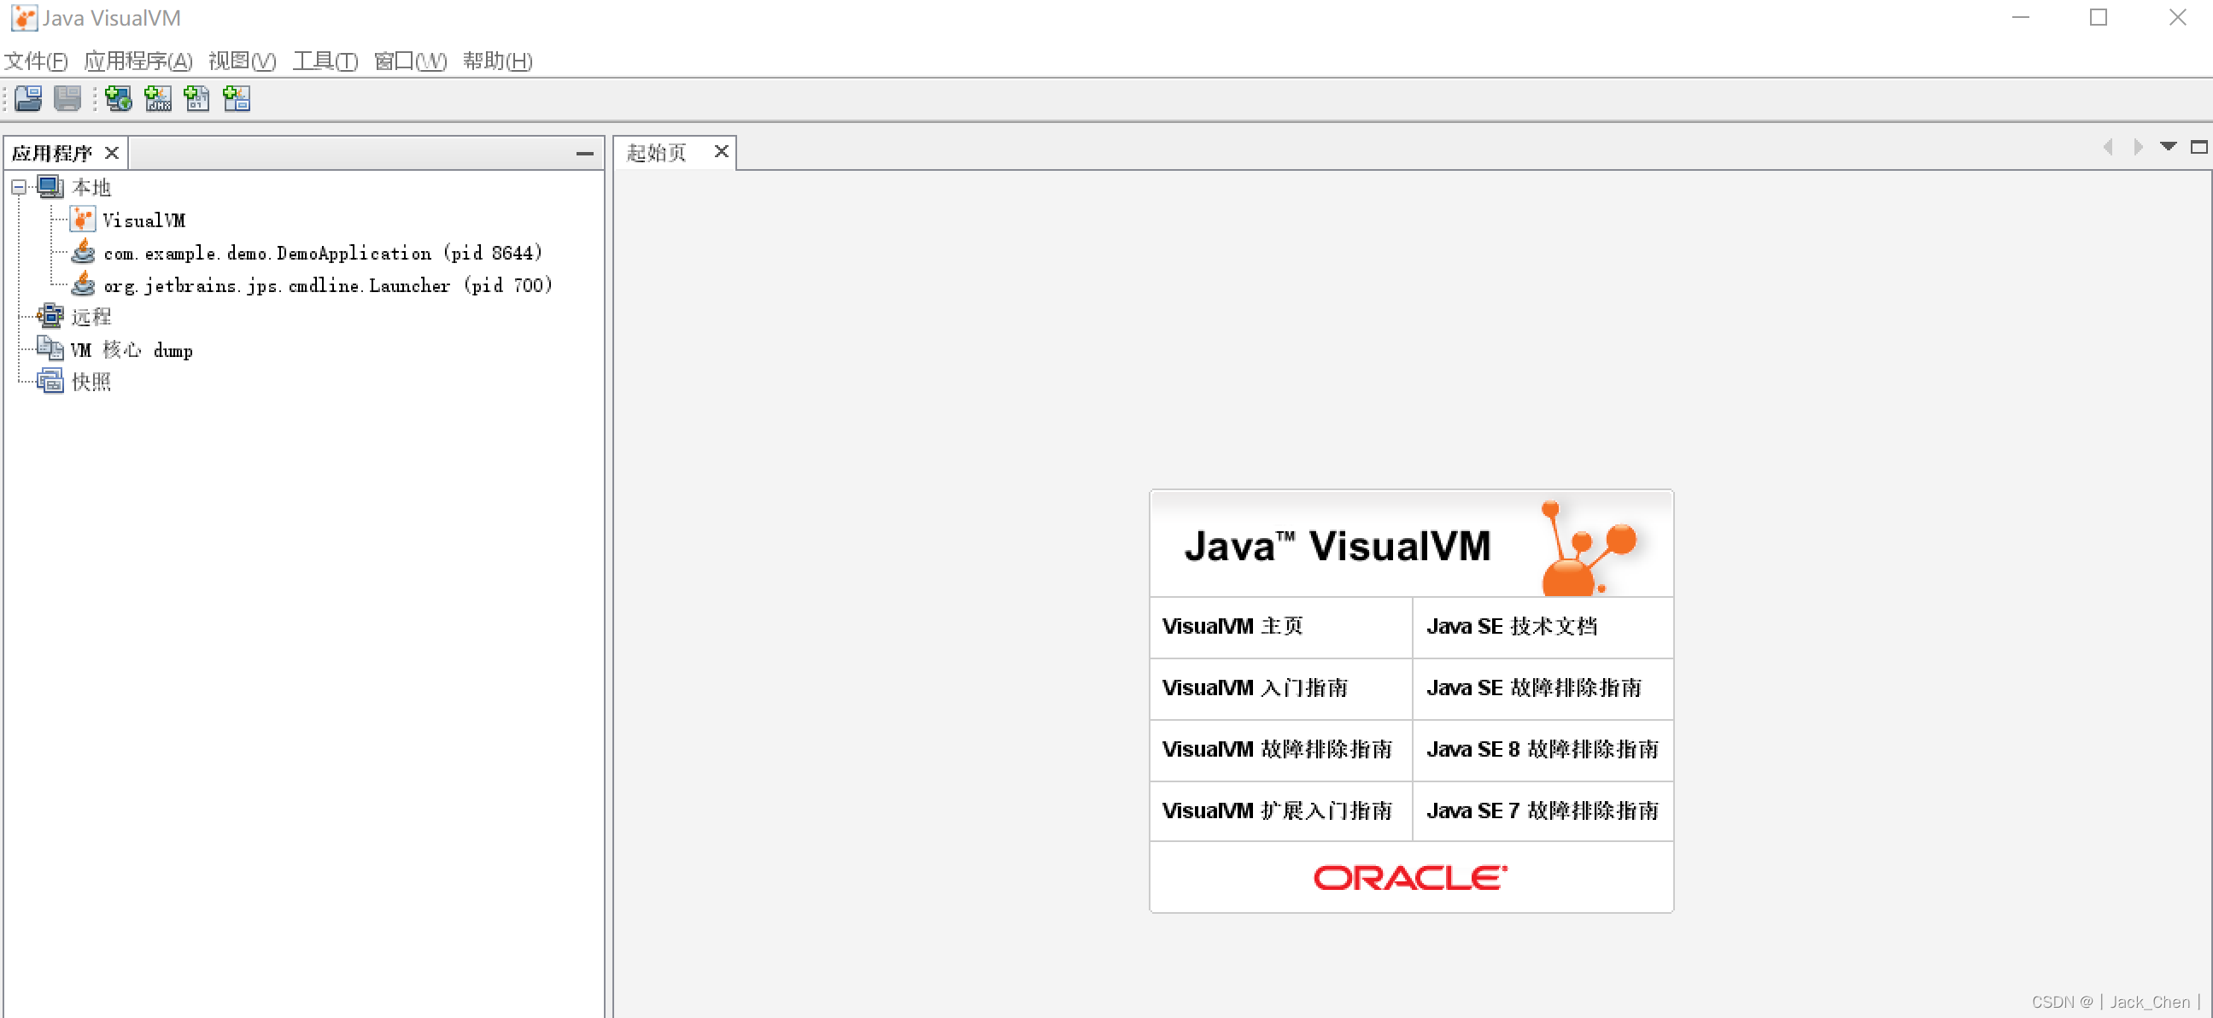Click the 远程 remote hosts icon
Viewport: 2213px width, 1018px height.
pyautogui.click(x=50, y=316)
